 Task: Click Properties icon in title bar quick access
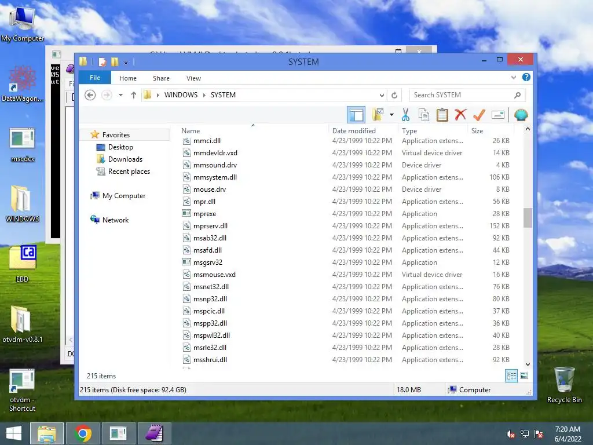[102, 61]
